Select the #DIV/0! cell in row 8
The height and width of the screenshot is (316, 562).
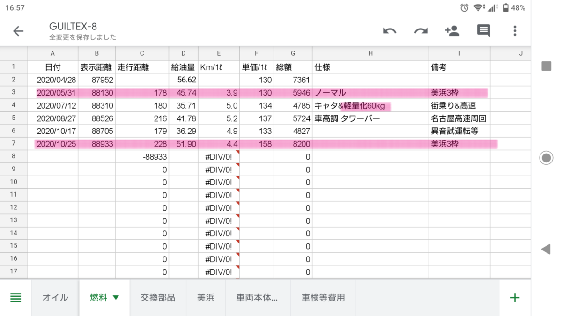pyautogui.click(x=219, y=157)
